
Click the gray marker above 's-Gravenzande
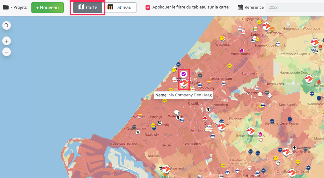coord(134,127)
